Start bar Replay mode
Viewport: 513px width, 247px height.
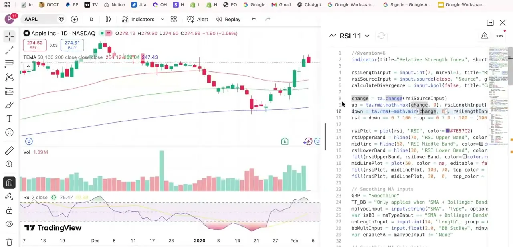tap(228, 19)
